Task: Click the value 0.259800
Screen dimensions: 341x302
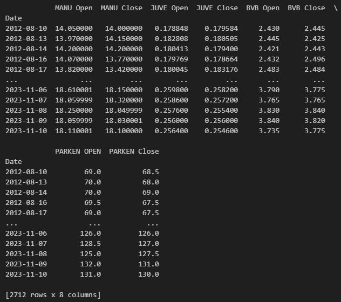Action: pos(172,90)
